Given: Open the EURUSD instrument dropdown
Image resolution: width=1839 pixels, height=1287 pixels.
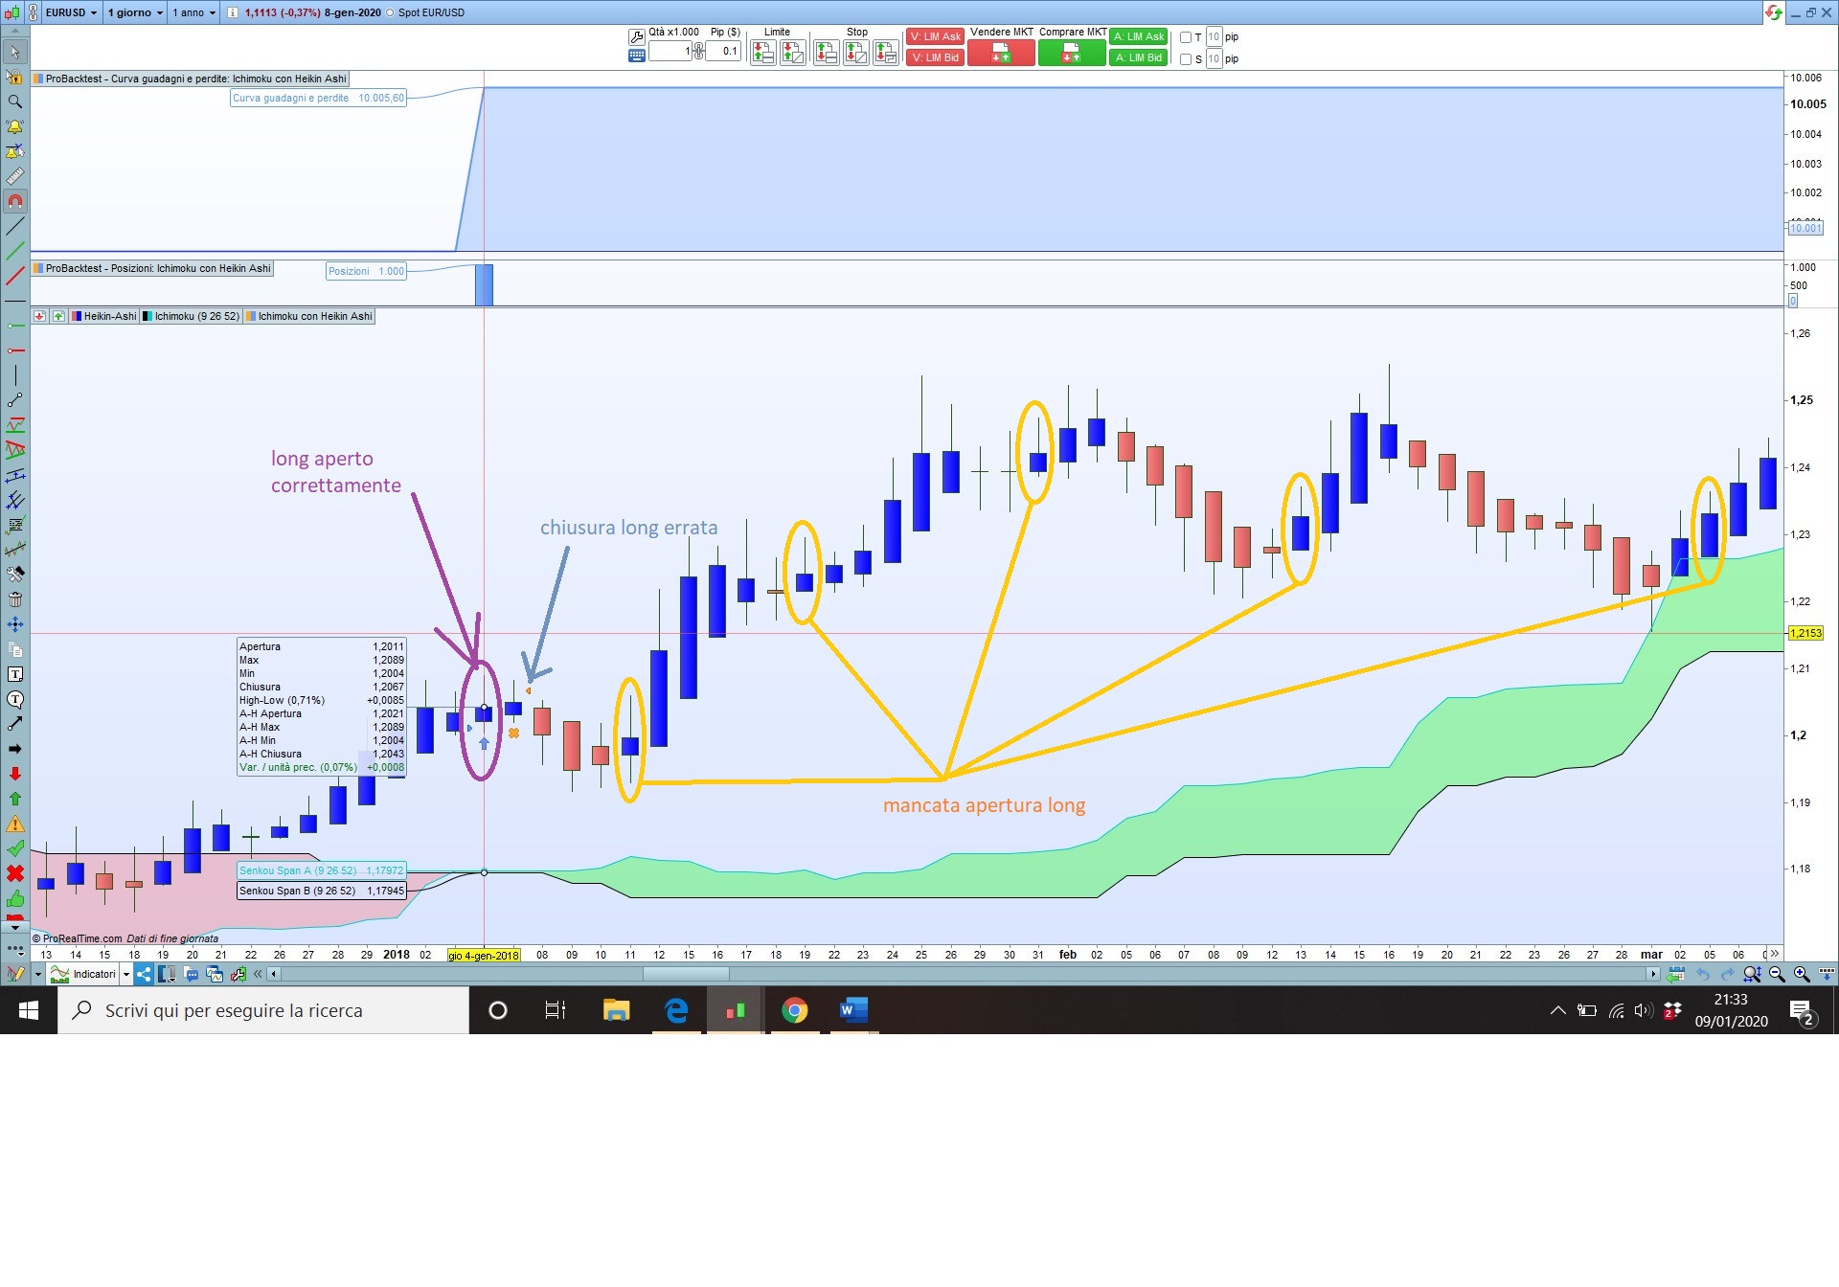Looking at the screenshot, I should tap(72, 12).
